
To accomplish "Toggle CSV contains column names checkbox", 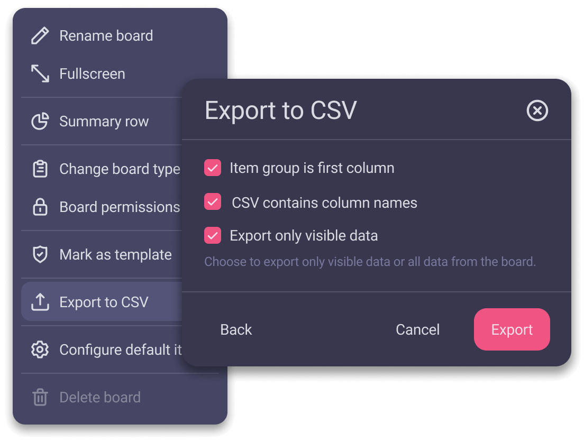I will (x=213, y=202).
